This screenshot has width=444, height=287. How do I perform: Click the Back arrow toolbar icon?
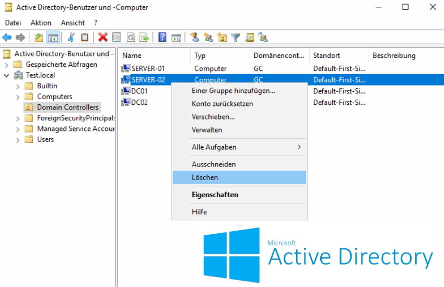click(7, 38)
